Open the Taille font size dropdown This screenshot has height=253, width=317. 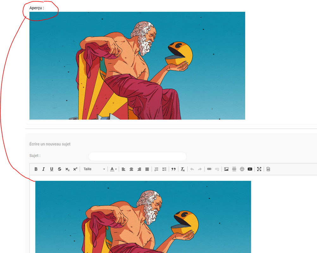(94, 169)
